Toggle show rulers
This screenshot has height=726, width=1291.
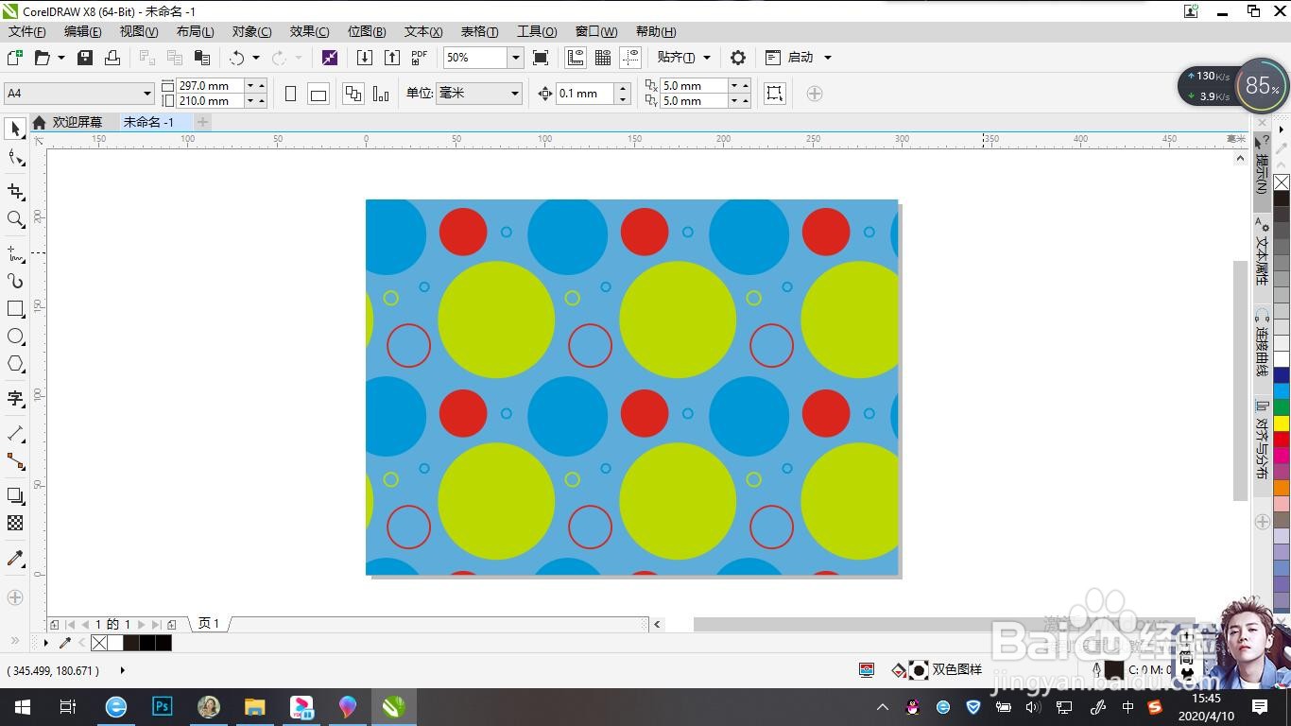(576, 58)
